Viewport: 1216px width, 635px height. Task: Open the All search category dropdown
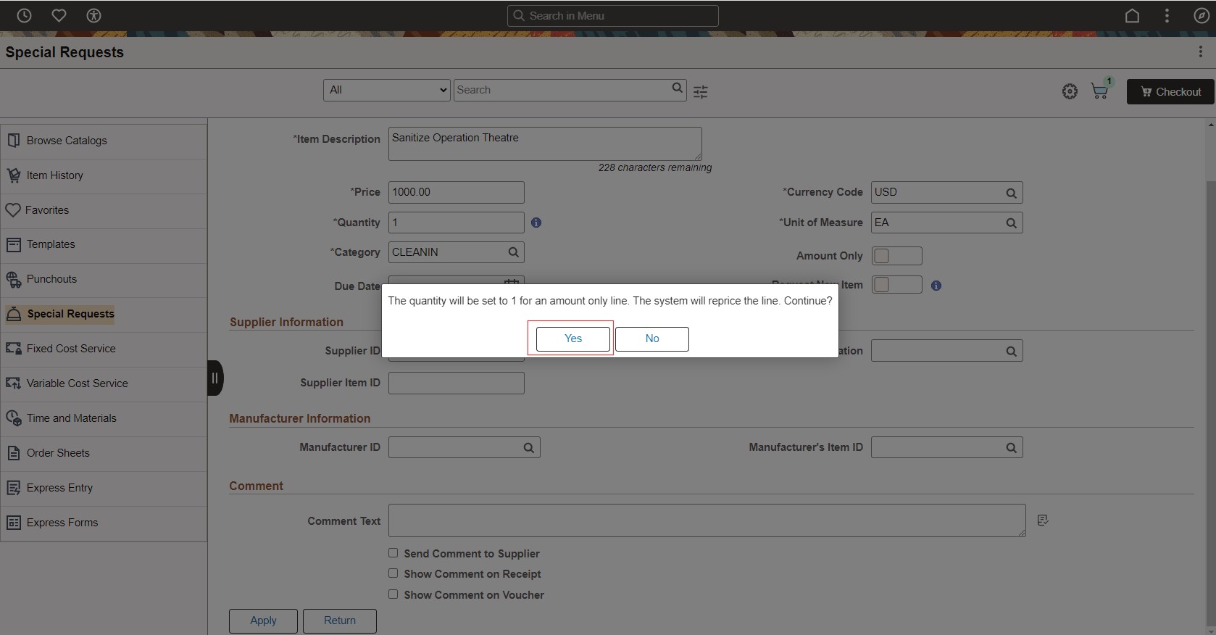(x=387, y=90)
